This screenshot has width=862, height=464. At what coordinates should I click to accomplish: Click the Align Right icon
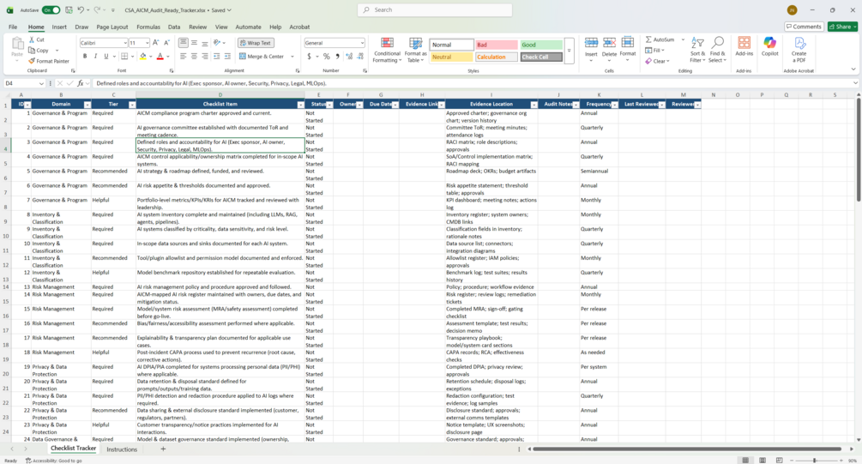[205, 56]
